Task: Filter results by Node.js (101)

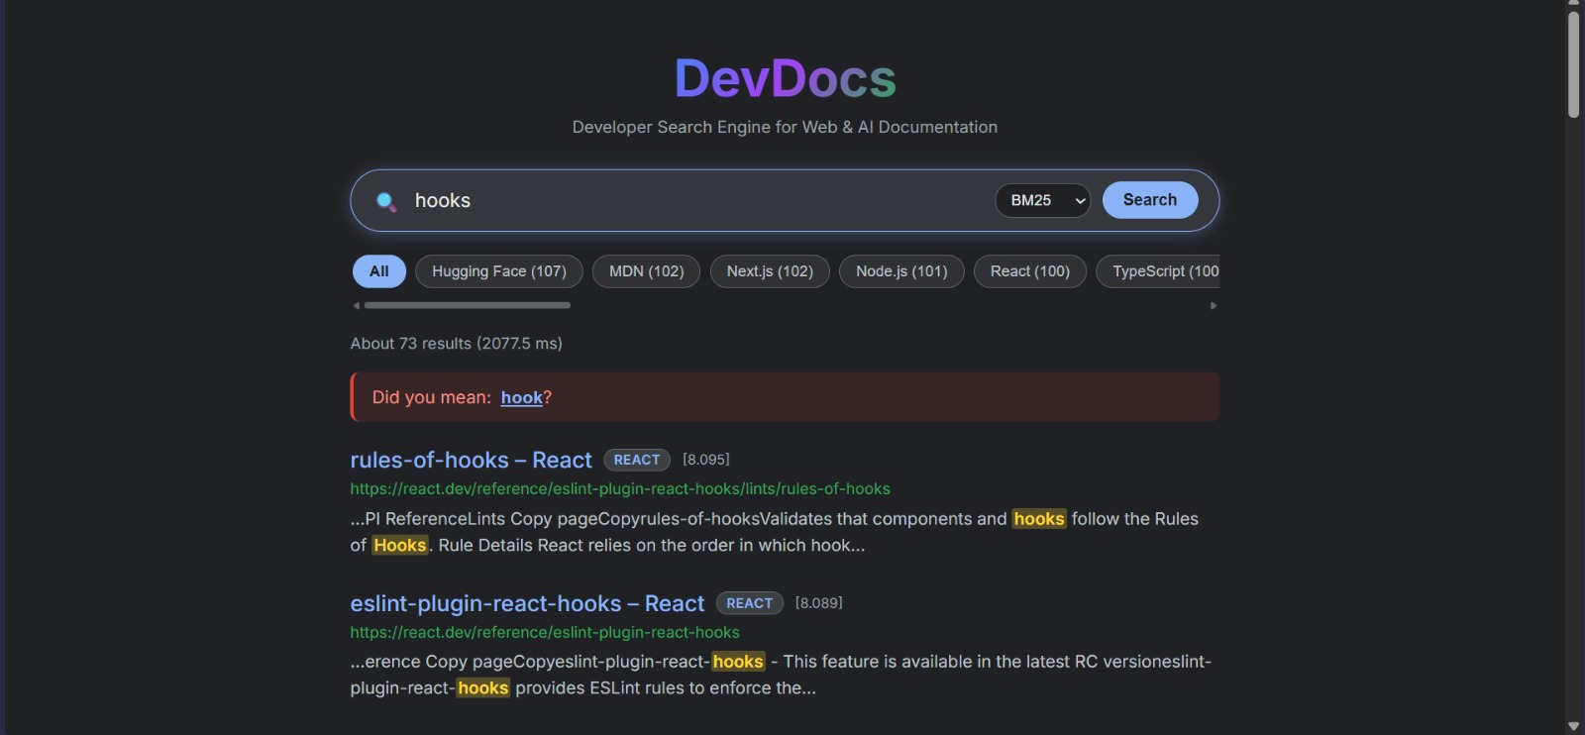Action: coord(901,271)
